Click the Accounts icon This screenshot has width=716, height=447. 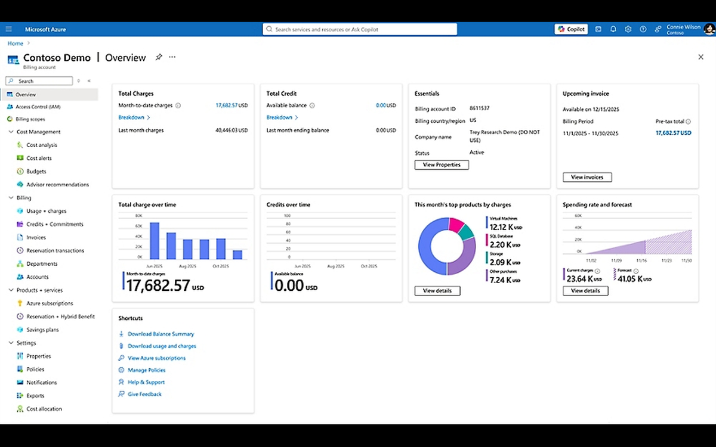click(20, 277)
